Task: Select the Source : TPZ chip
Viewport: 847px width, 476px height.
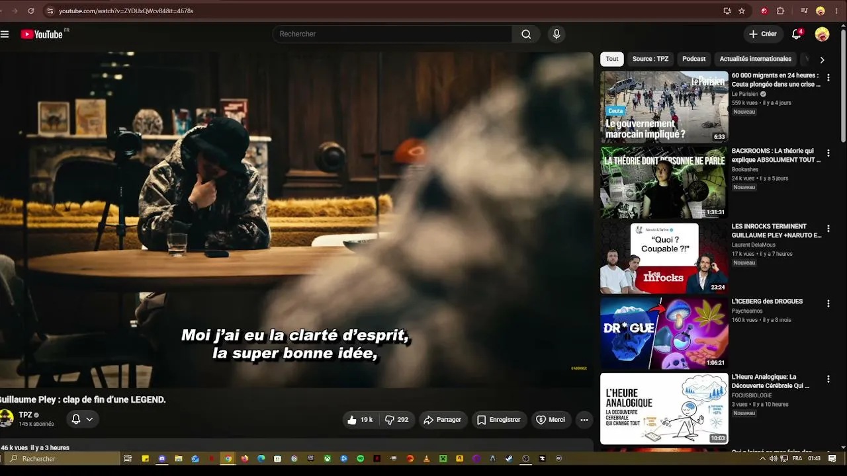Action: pyautogui.click(x=650, y=59)
